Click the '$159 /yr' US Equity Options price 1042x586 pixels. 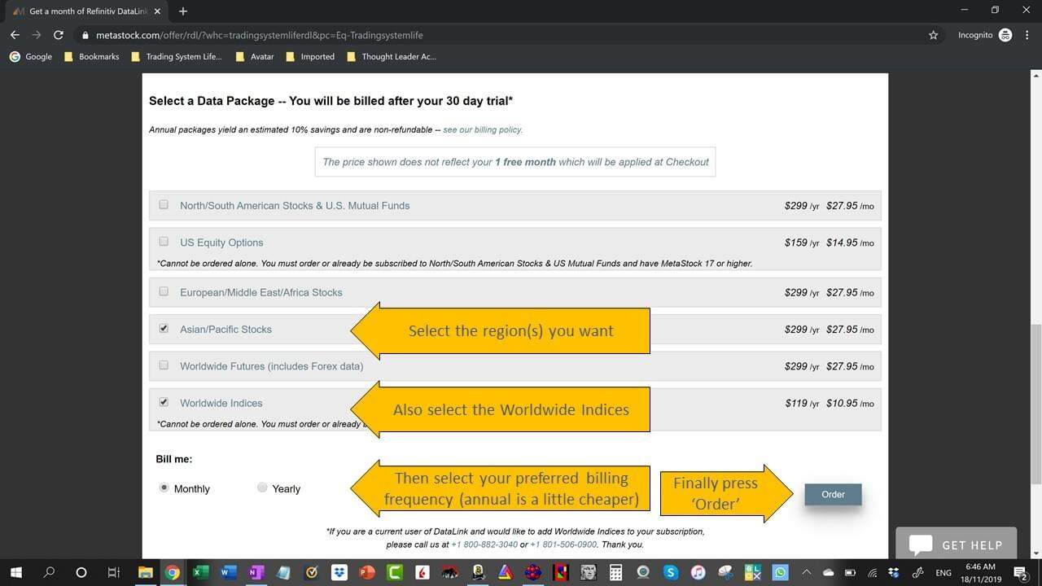click(802, 243)
